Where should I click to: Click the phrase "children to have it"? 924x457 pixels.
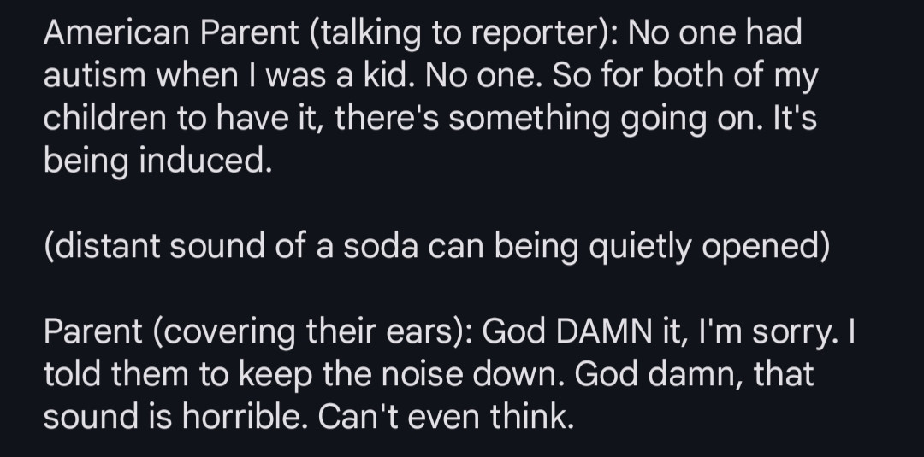pyautogui.click(x=183, y=118)
